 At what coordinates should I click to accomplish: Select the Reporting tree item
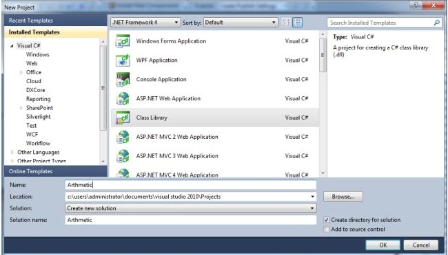tap(39, 99)
